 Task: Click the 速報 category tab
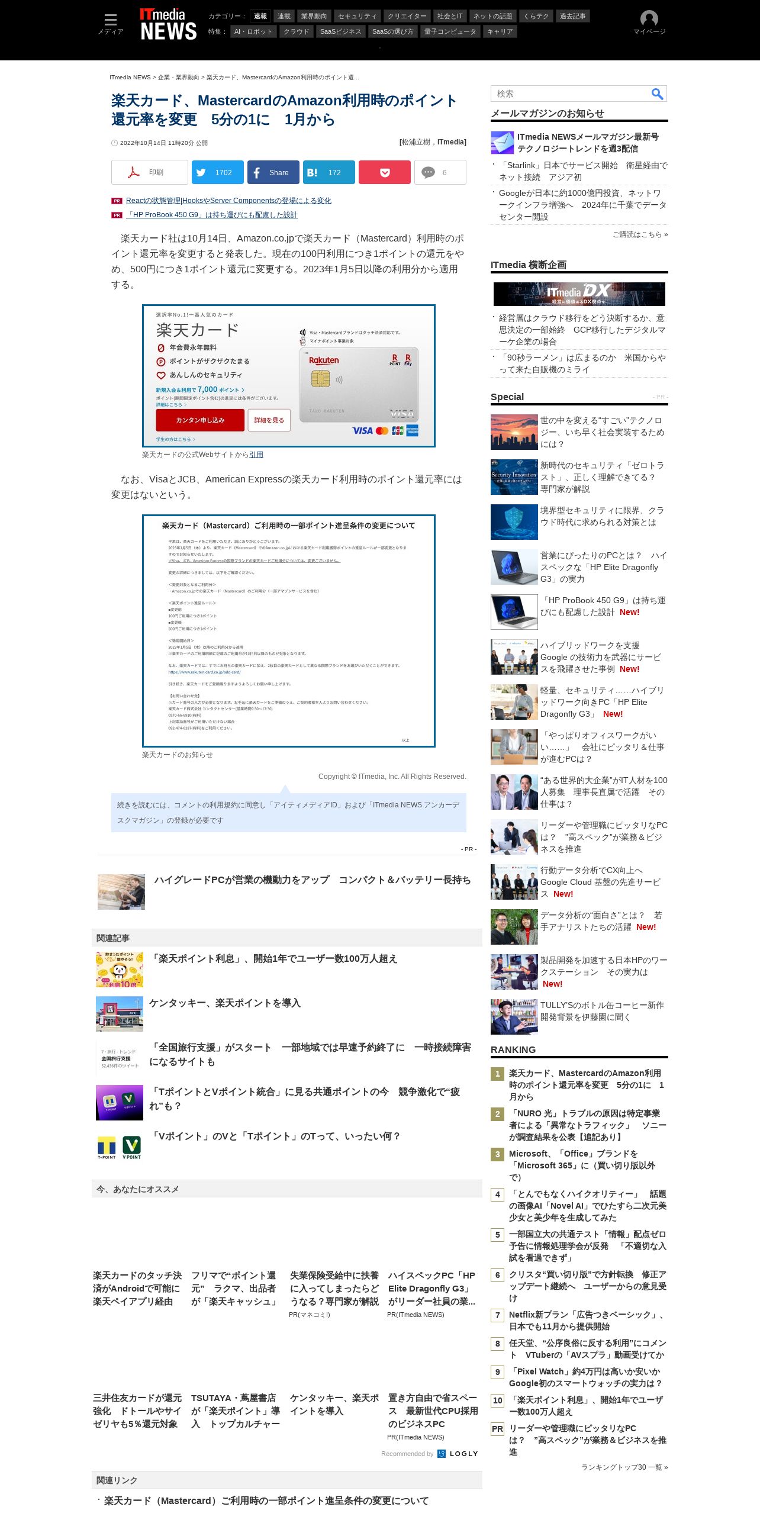(x=260, y=16)
